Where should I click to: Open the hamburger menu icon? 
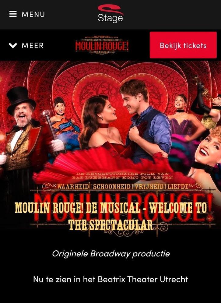[x=13, y=14]
